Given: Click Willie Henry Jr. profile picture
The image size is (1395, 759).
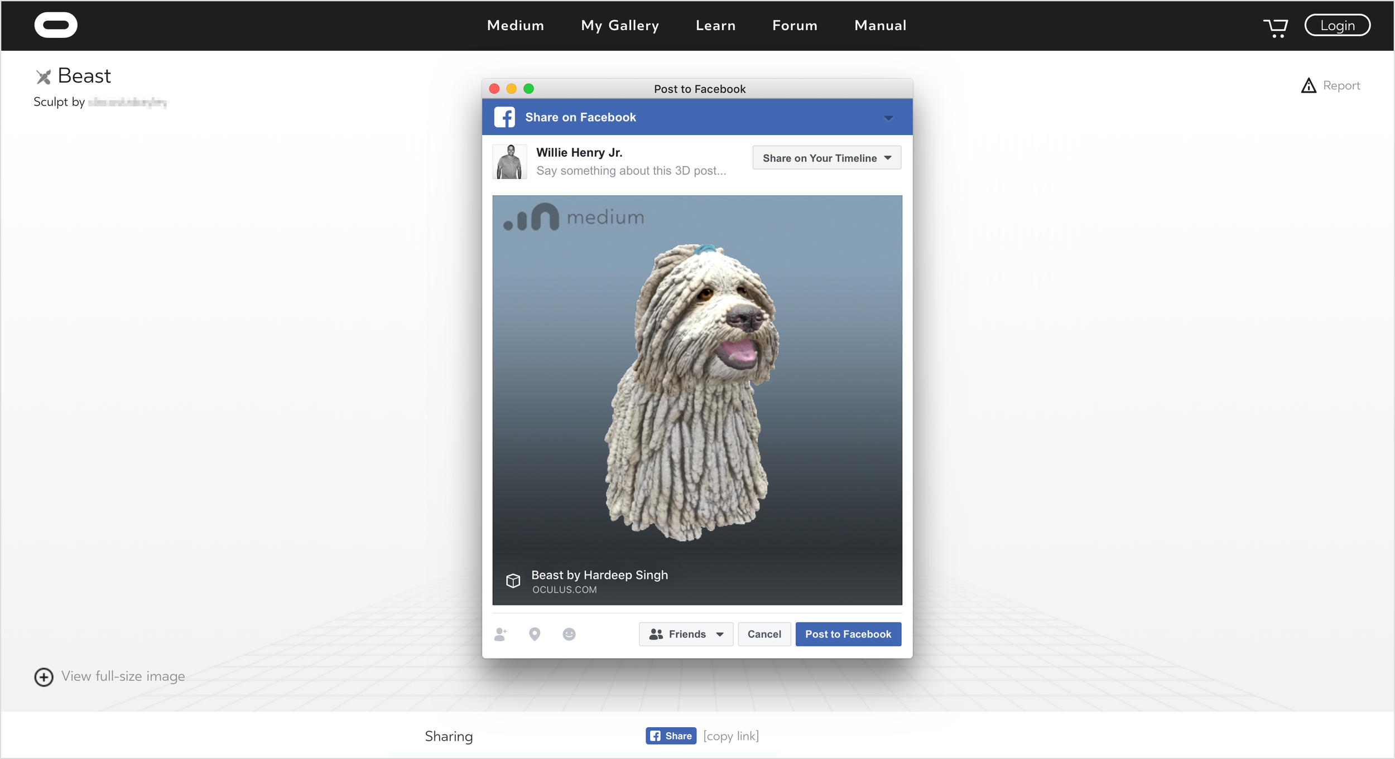Looking at the screenshot, I should click(509, 162).
